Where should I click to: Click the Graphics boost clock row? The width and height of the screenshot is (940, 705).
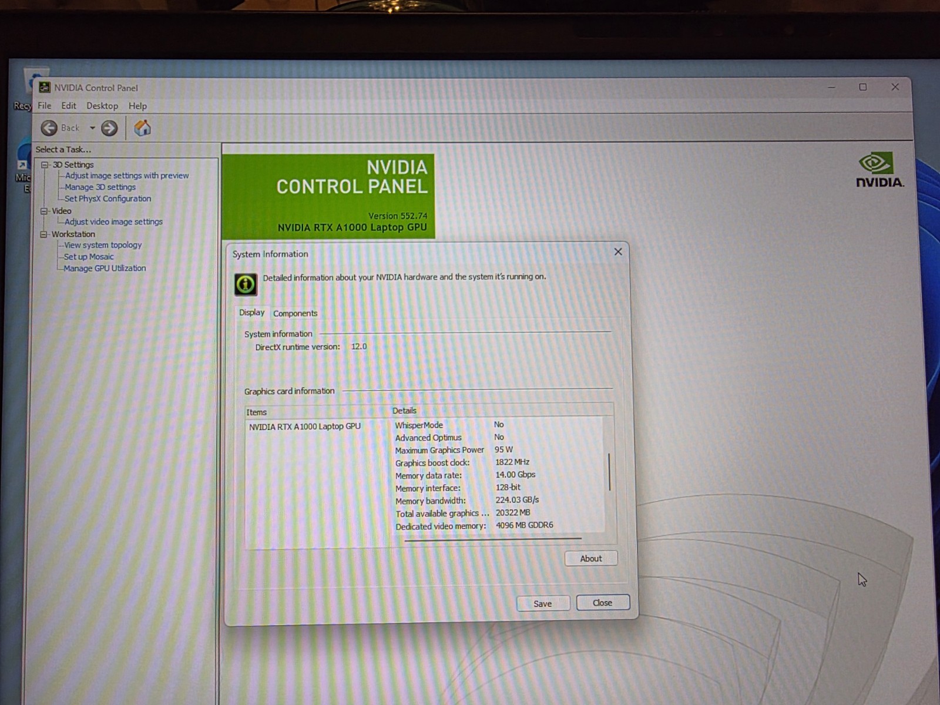(x=462, y=463)
